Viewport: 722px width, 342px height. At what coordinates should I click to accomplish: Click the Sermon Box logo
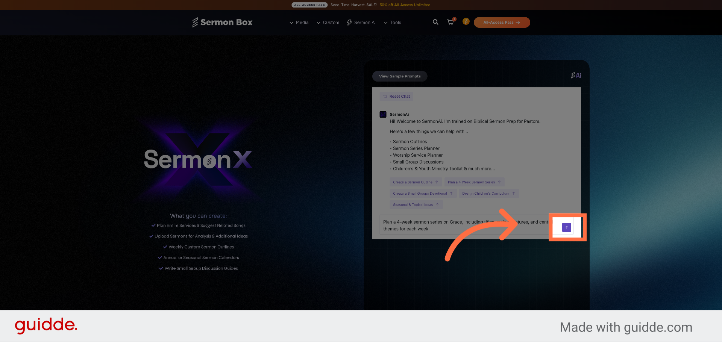point(222,23)
